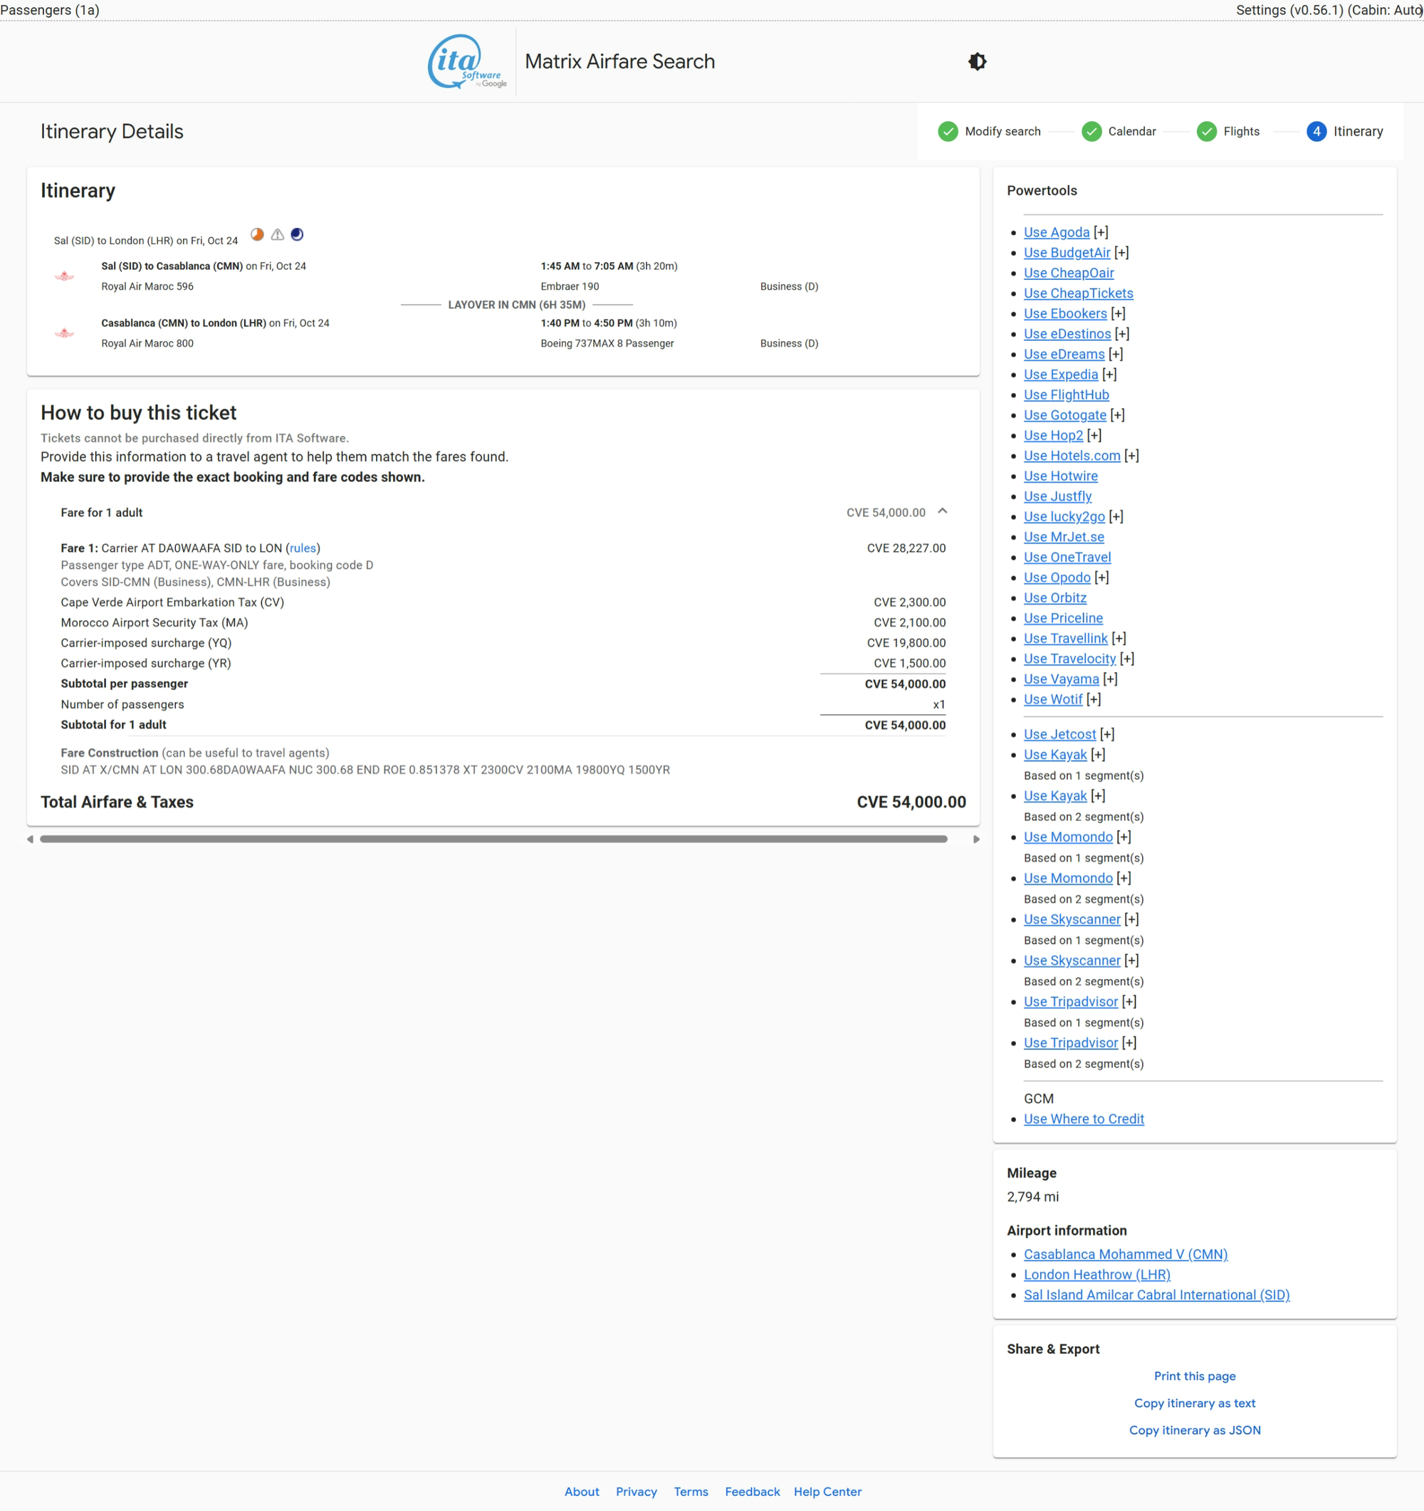The width and height of the screenshot is (1424, 1511).
Task: Expand the plus options next to Use Agoda
Action: click(x=1101, y=233)
